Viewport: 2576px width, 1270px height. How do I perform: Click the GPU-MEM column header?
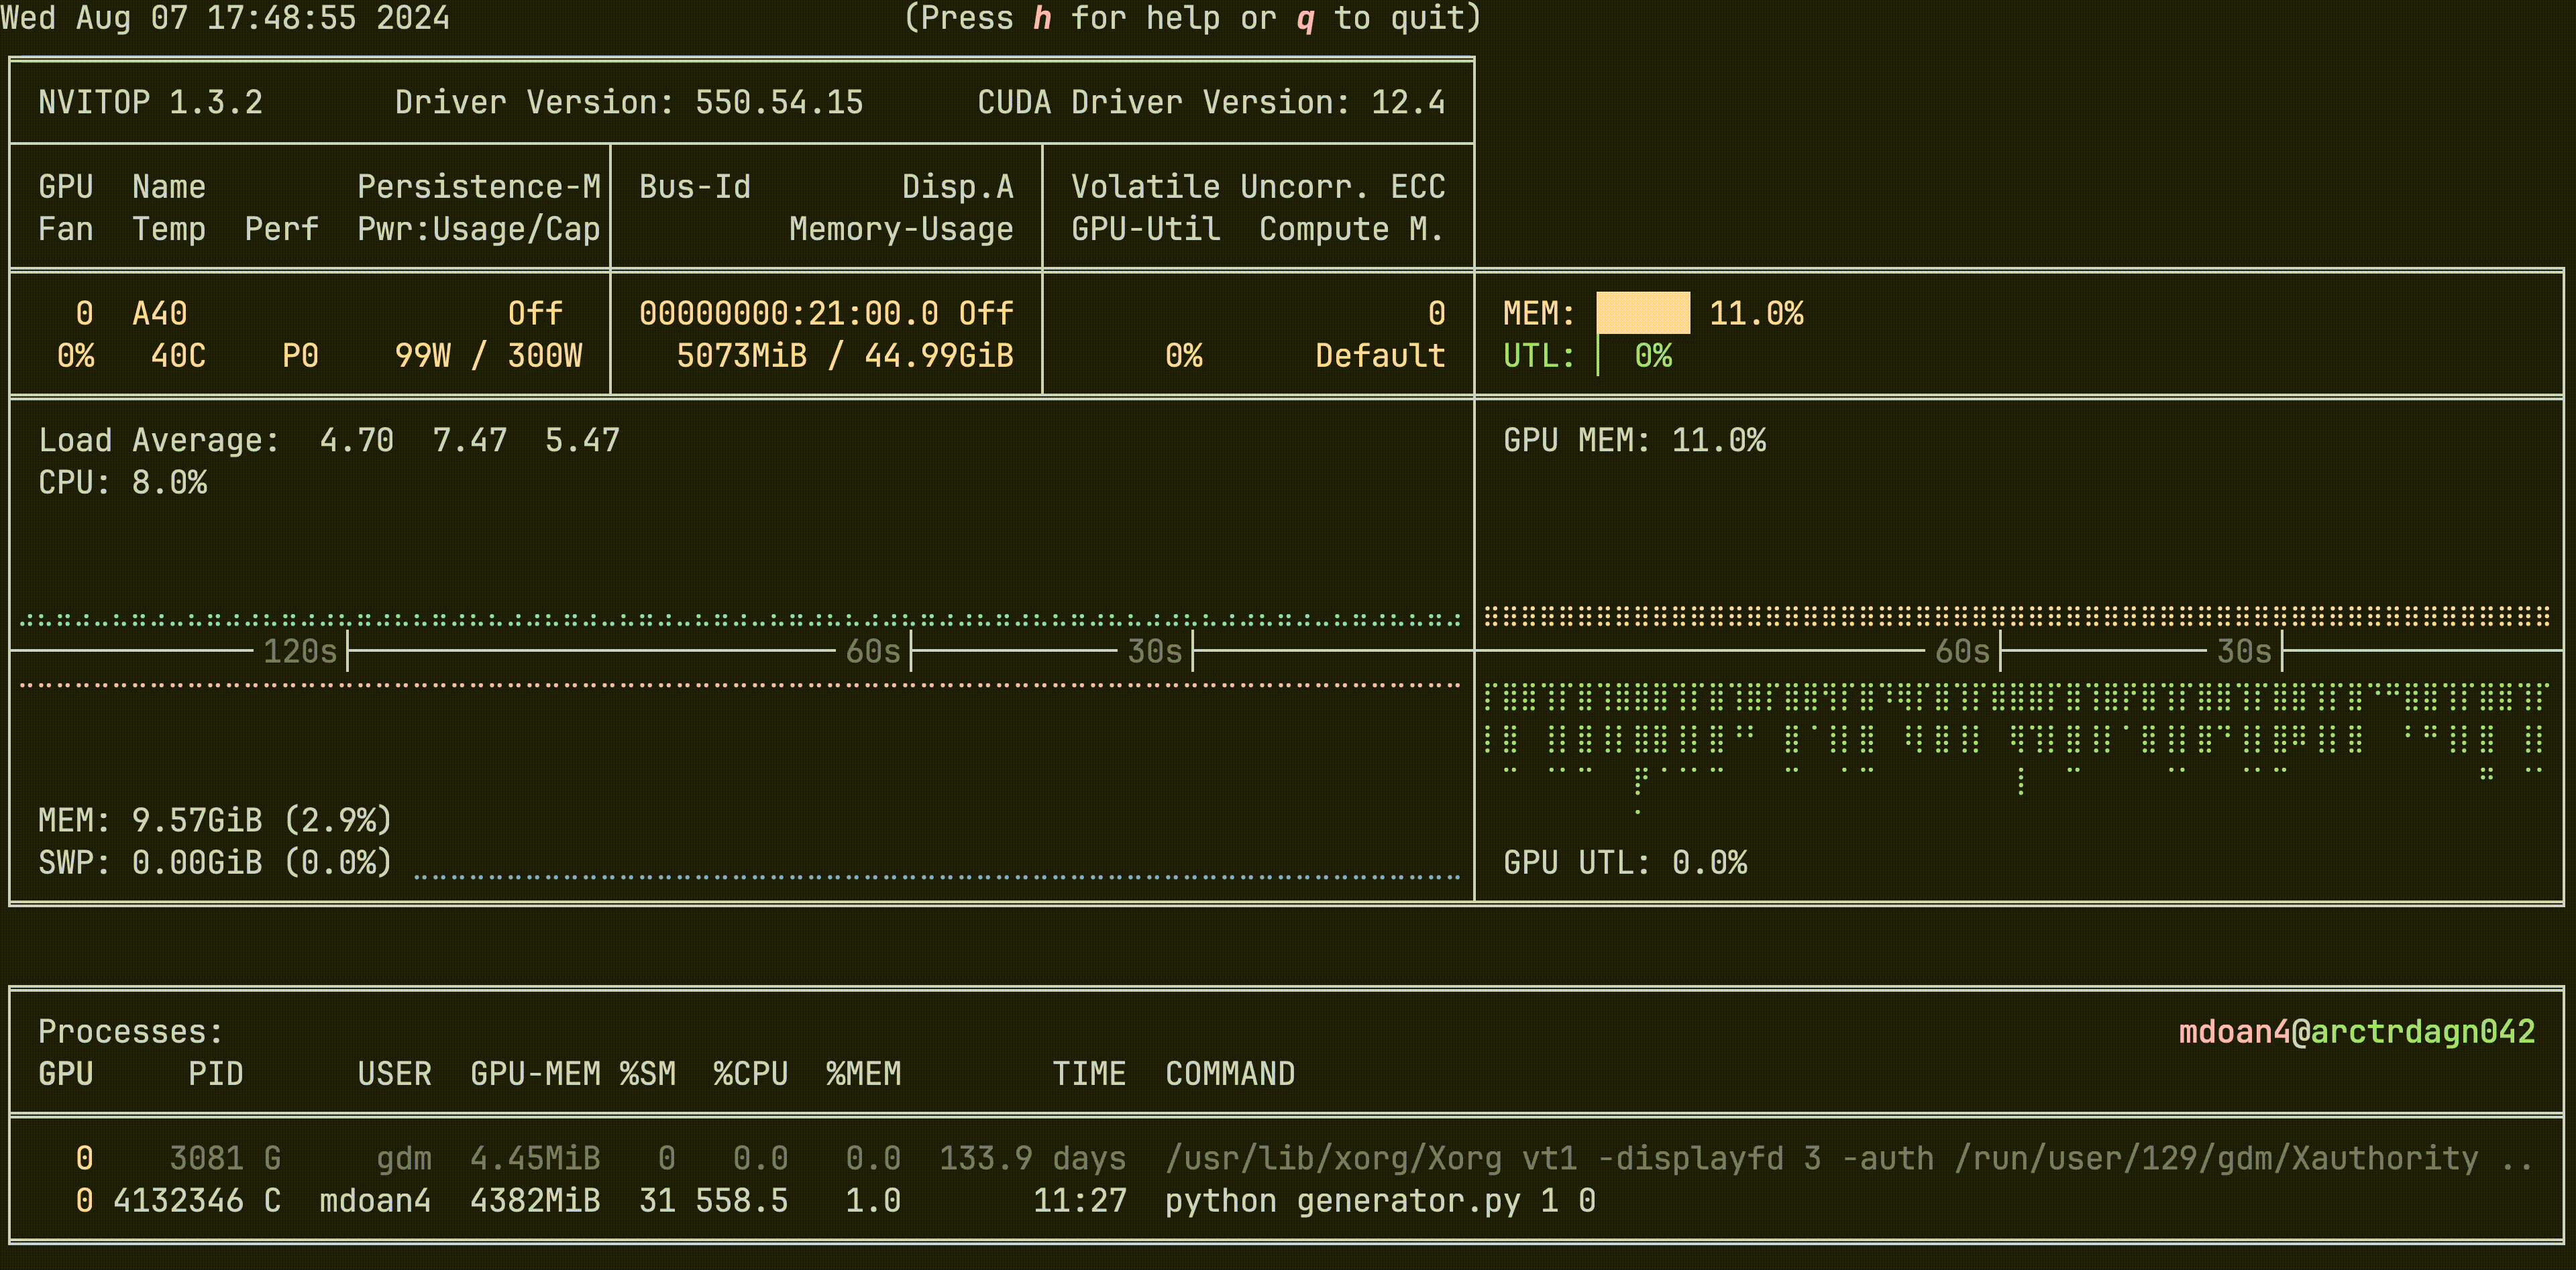(535, 1074)
